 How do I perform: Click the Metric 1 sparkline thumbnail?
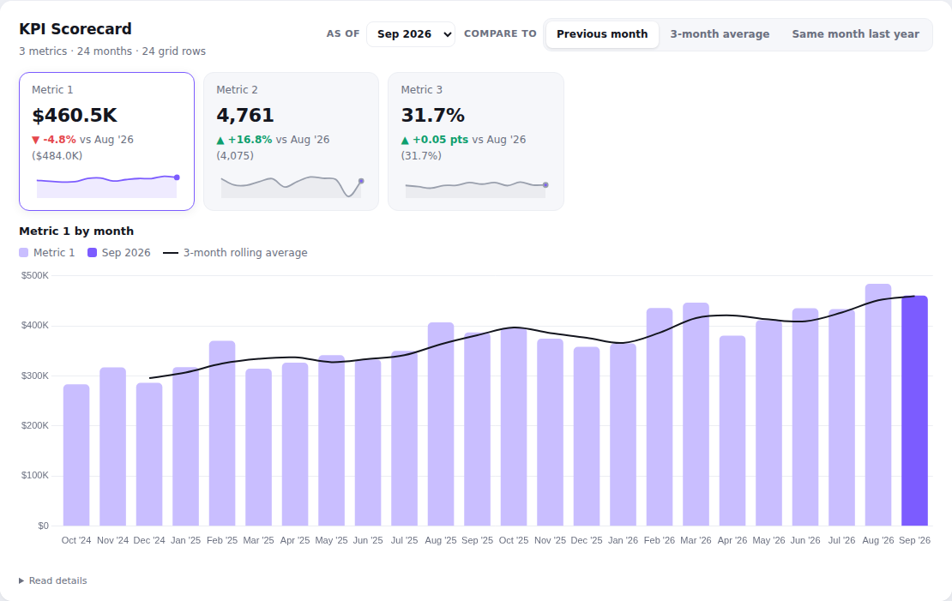[x=107, y=186]
